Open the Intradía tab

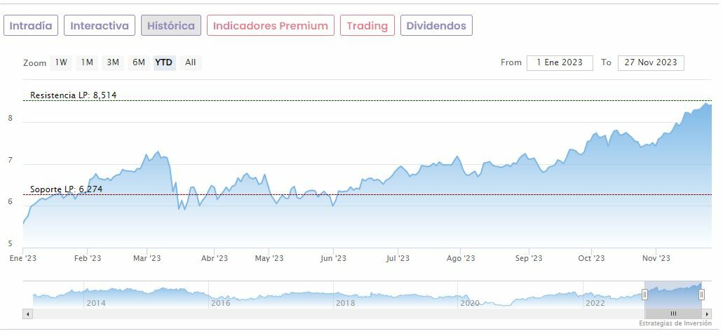click(x=31, y=26)
